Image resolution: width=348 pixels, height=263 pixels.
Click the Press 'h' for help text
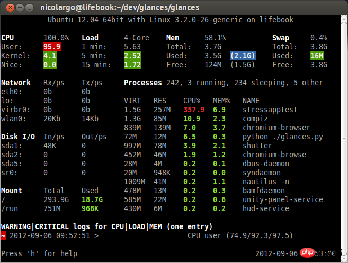coord(39,253)
